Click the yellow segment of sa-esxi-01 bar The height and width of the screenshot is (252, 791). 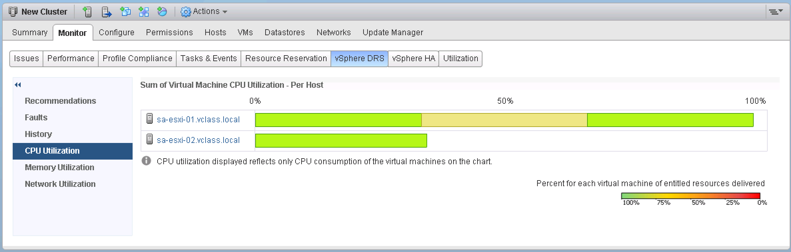pyautogui.click(x=504, y=120)
